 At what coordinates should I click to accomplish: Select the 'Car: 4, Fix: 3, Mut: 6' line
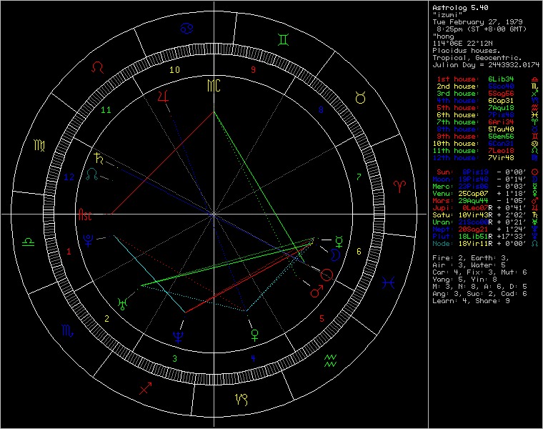coord(479,272)
